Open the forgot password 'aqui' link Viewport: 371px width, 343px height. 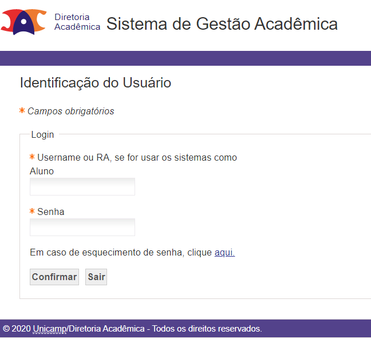224,252
